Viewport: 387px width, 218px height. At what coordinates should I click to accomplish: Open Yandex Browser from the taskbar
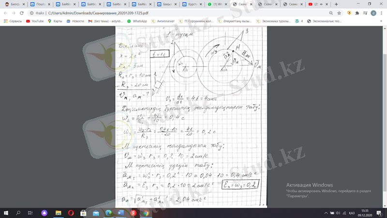pyautogui.click(x=134, y=213)
